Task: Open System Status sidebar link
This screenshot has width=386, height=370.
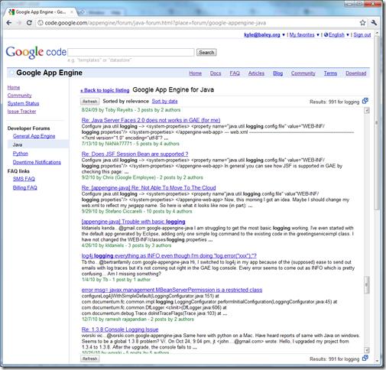Action: coord(23,103)
